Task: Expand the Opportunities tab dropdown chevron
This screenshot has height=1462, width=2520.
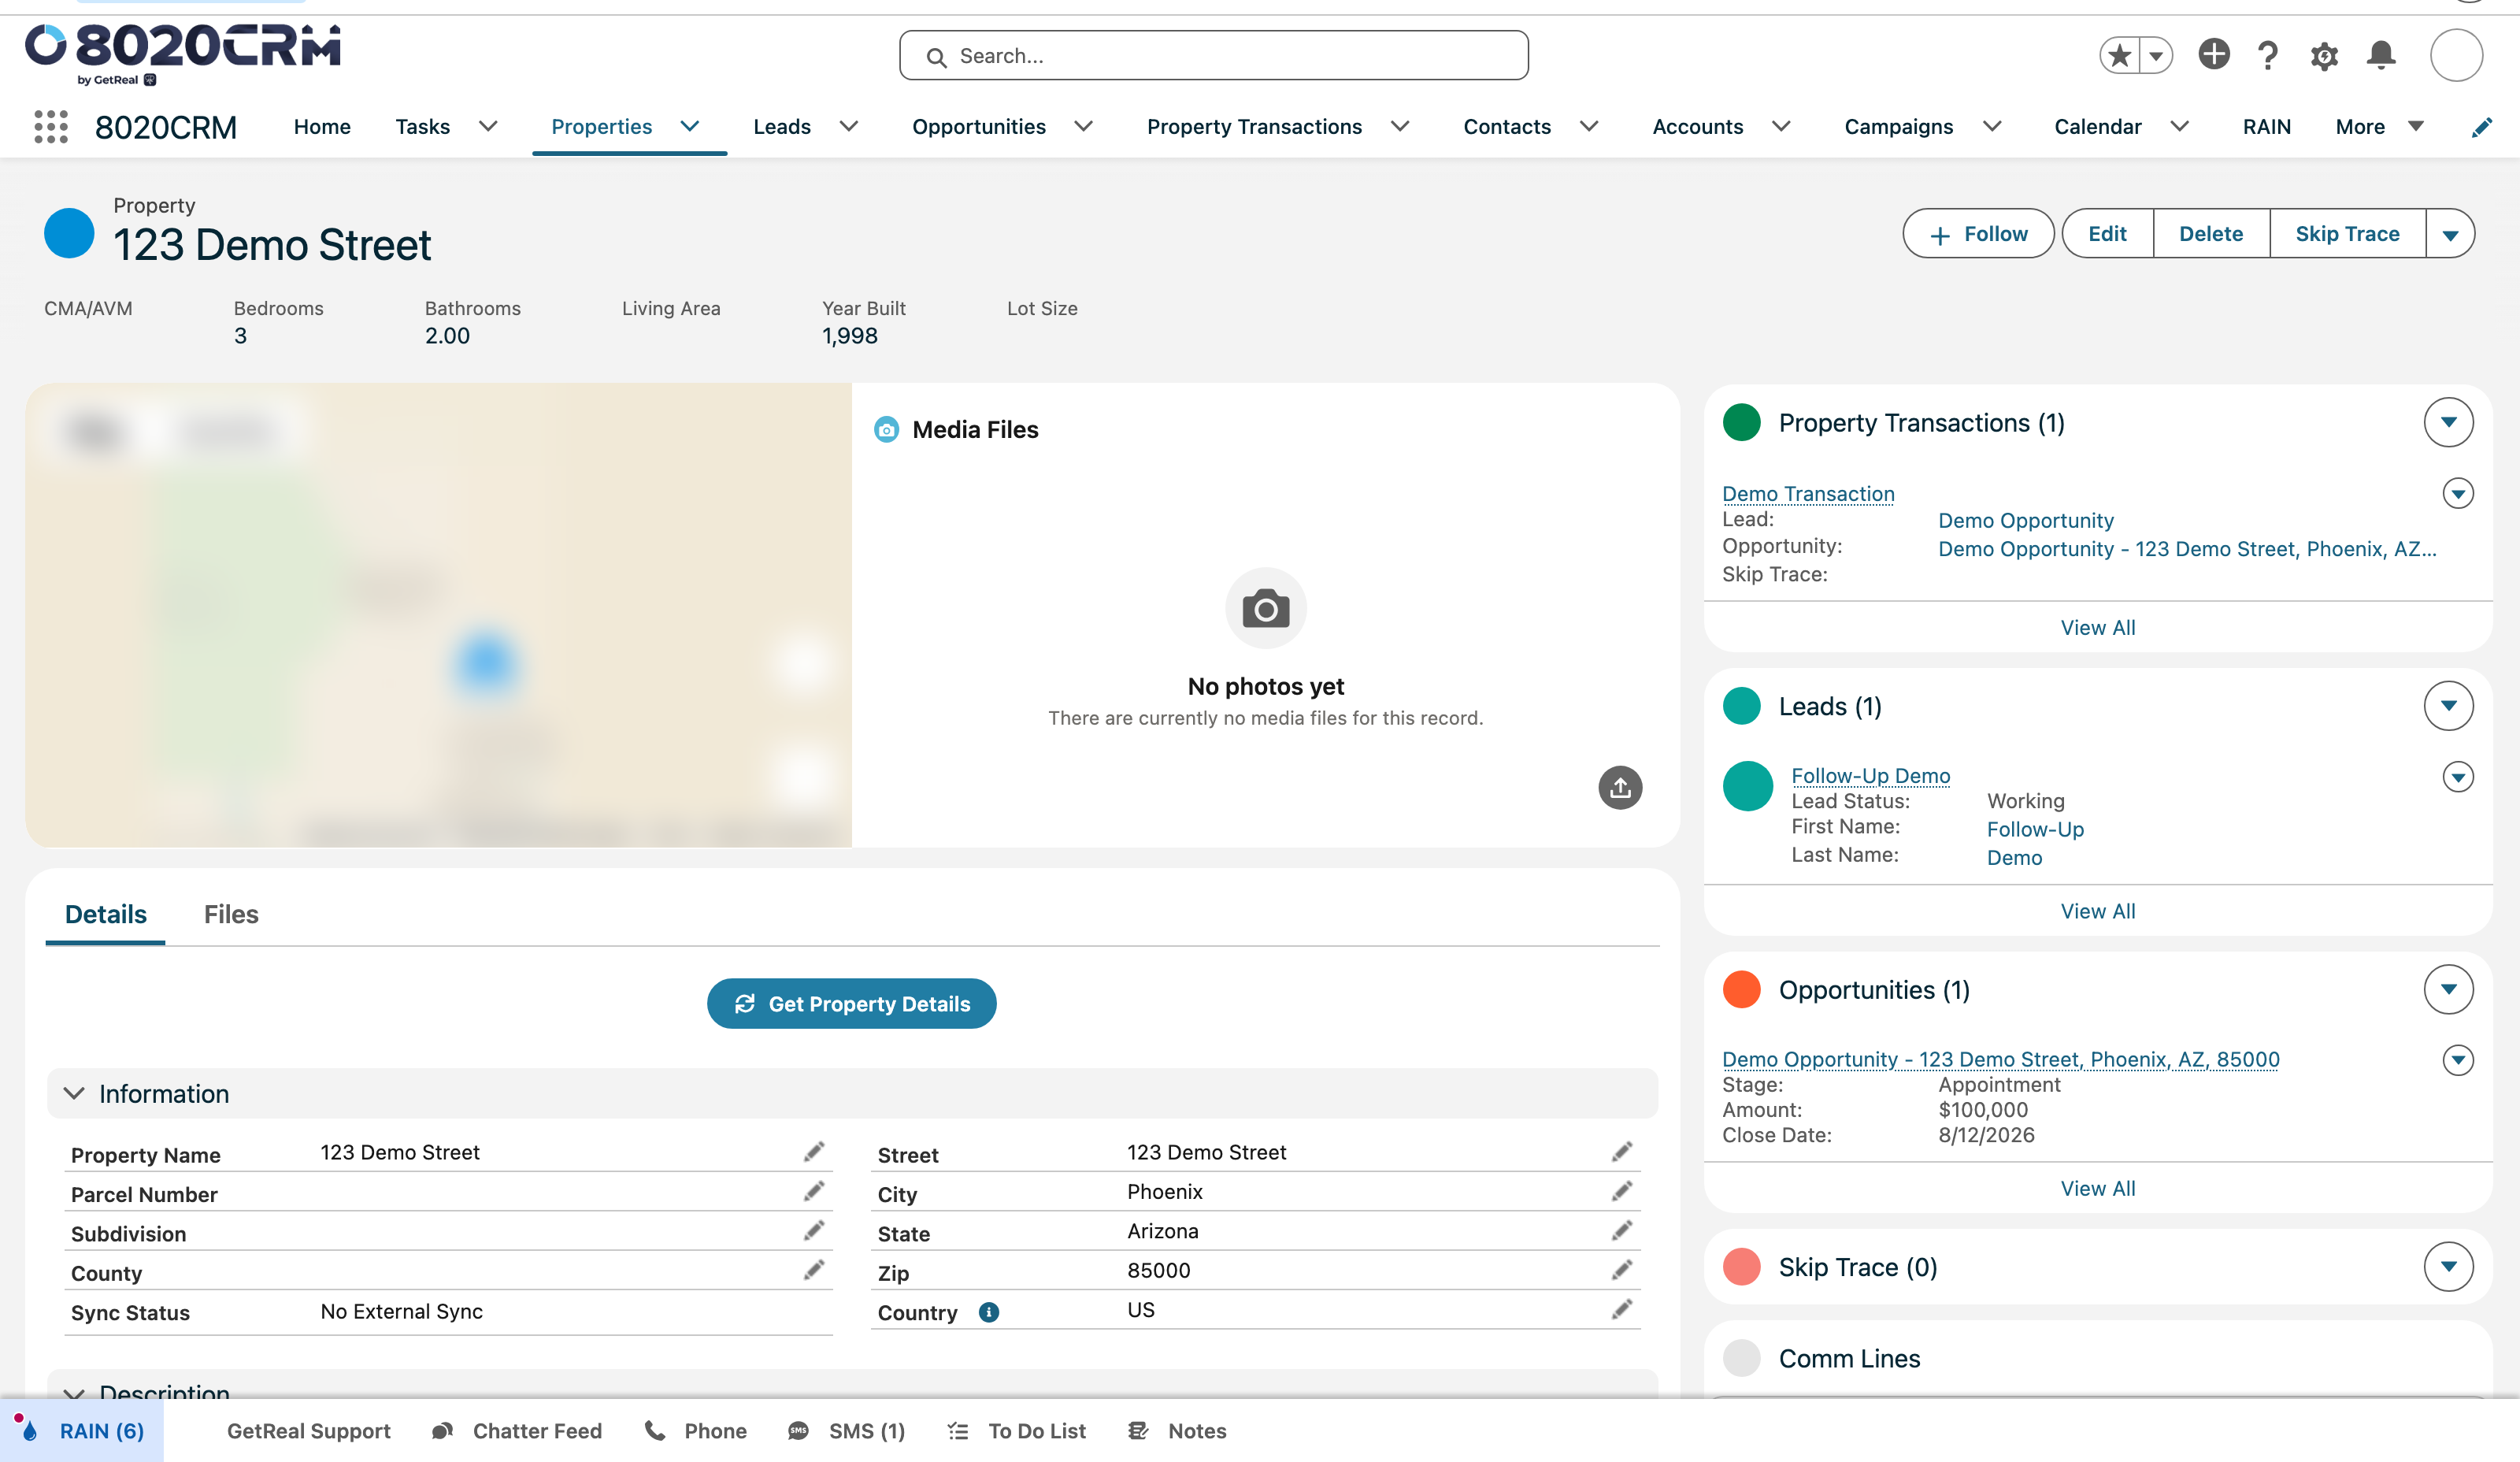Action: click(1084, 126)
